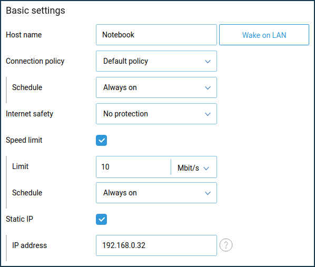Click the Internet safety chevron arrow
The width and height of the screenshot is (315, 267).
pyautogui.click(x=208, y=114)
